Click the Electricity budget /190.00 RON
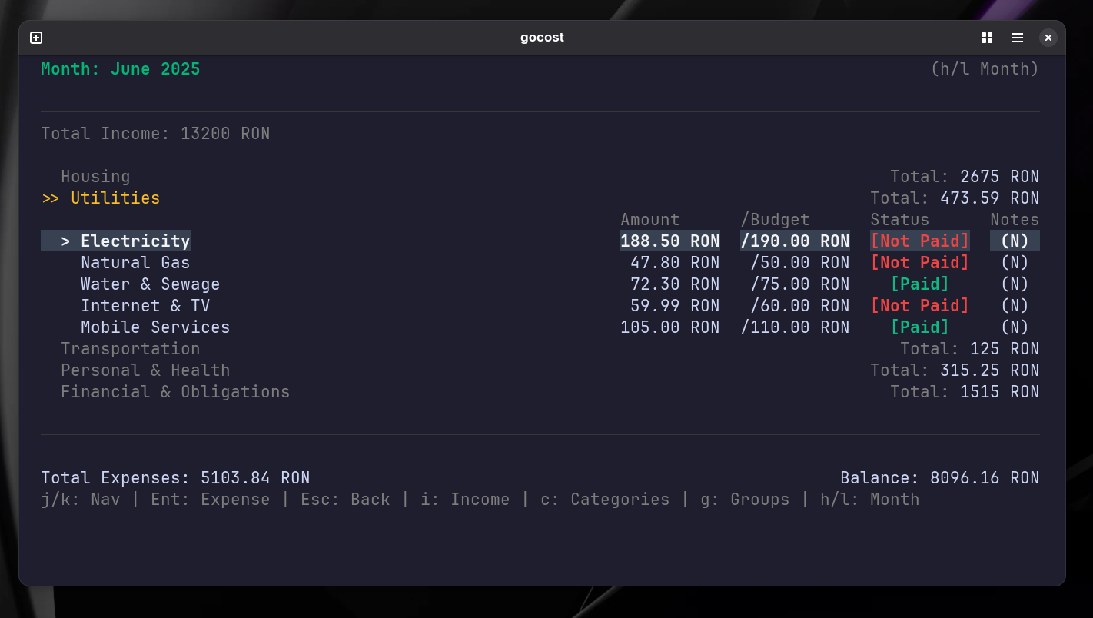This screenshot has height=618, width=1093. 795,241
